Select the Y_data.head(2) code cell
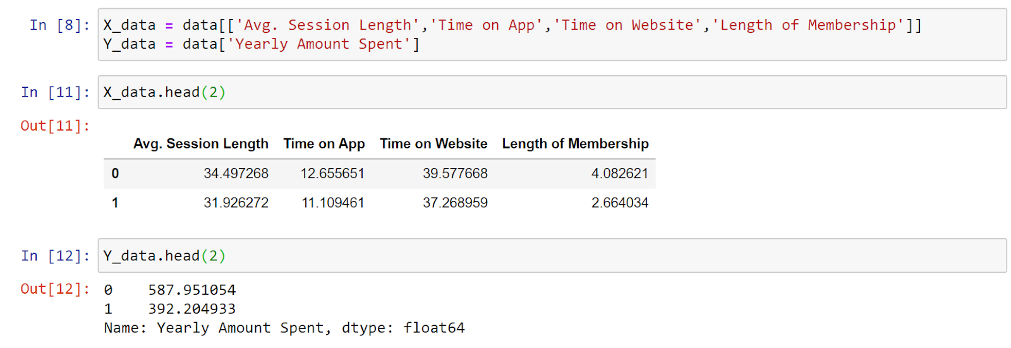 pos(552,256)
